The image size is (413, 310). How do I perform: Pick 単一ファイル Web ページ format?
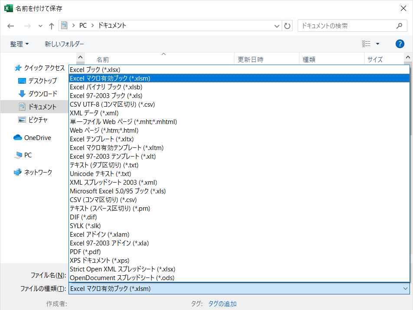click(239, 122)
